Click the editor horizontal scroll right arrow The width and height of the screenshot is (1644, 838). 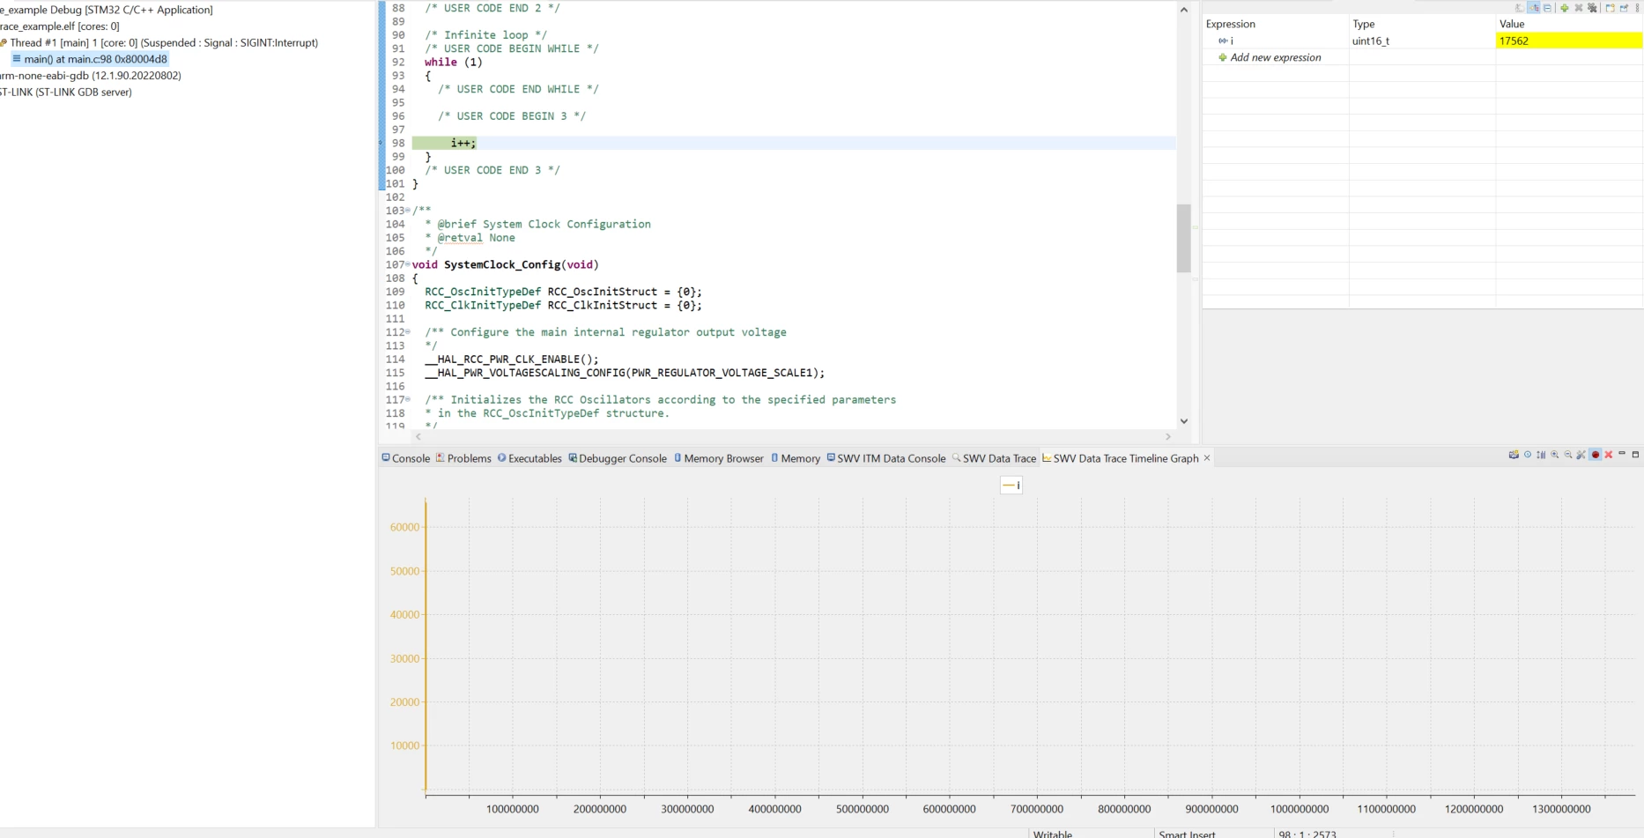(1168, 436)
